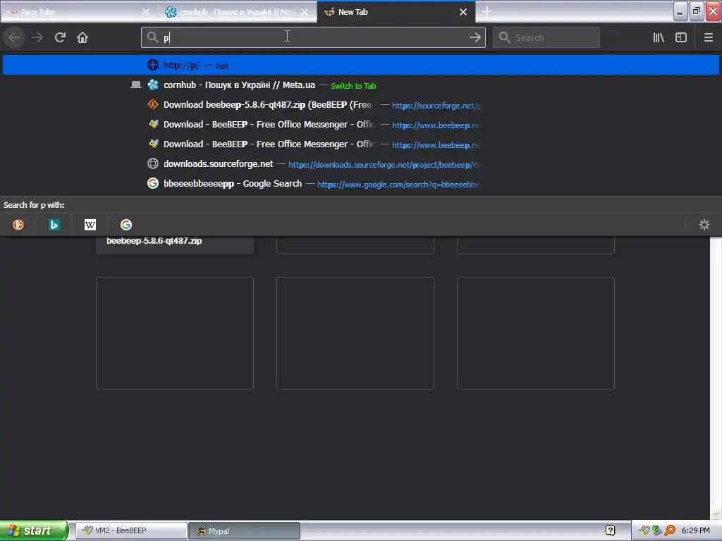Select the New Tab tab
This screenshot has width=722, height=541.
pos(396,12)
